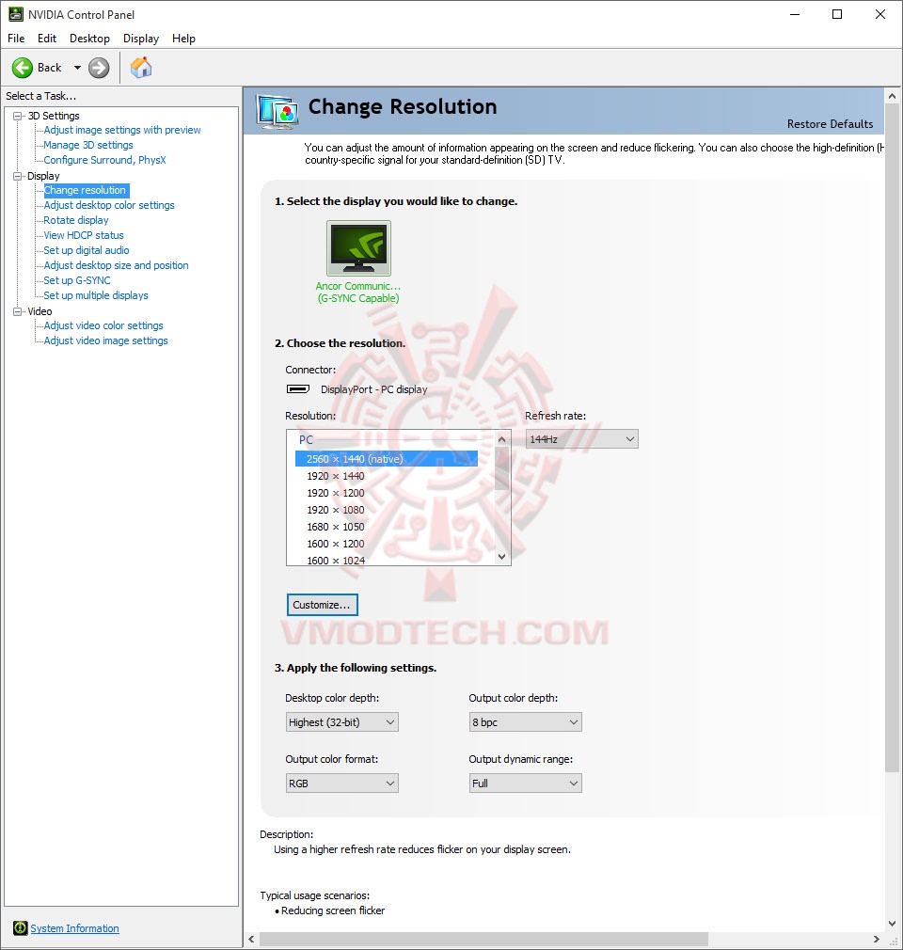The image size is (903, 950).
Task: Open the Output color depth dropdown
Action: click(526, 722)
